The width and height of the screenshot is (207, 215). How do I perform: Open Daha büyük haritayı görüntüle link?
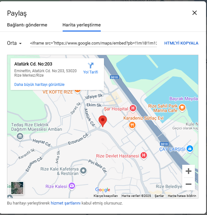[39, 85]
